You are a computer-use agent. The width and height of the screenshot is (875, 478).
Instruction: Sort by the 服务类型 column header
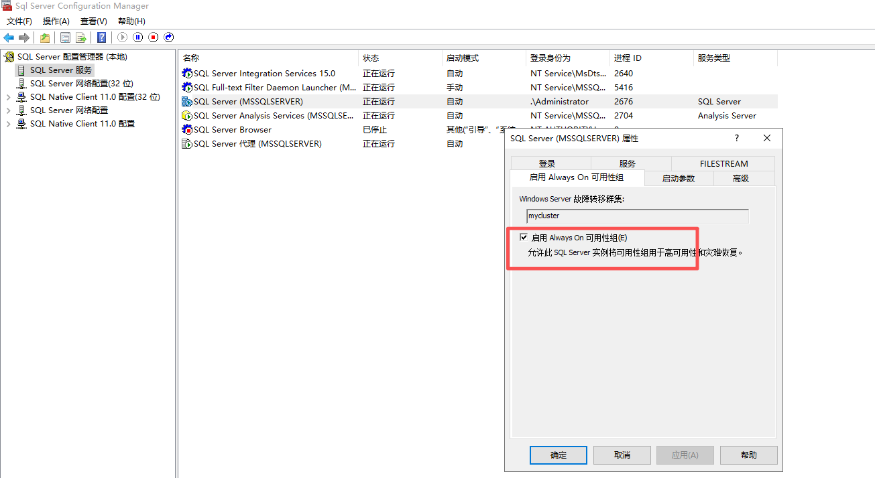pos(736,58)
